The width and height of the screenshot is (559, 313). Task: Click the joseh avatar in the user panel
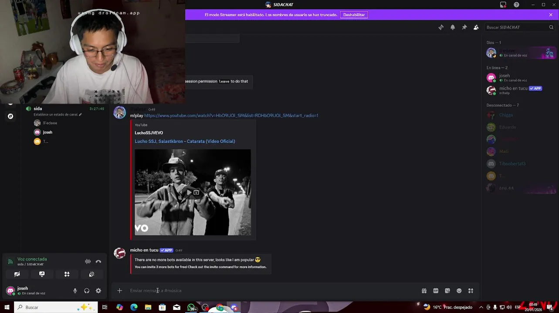[x=10, y=290]
